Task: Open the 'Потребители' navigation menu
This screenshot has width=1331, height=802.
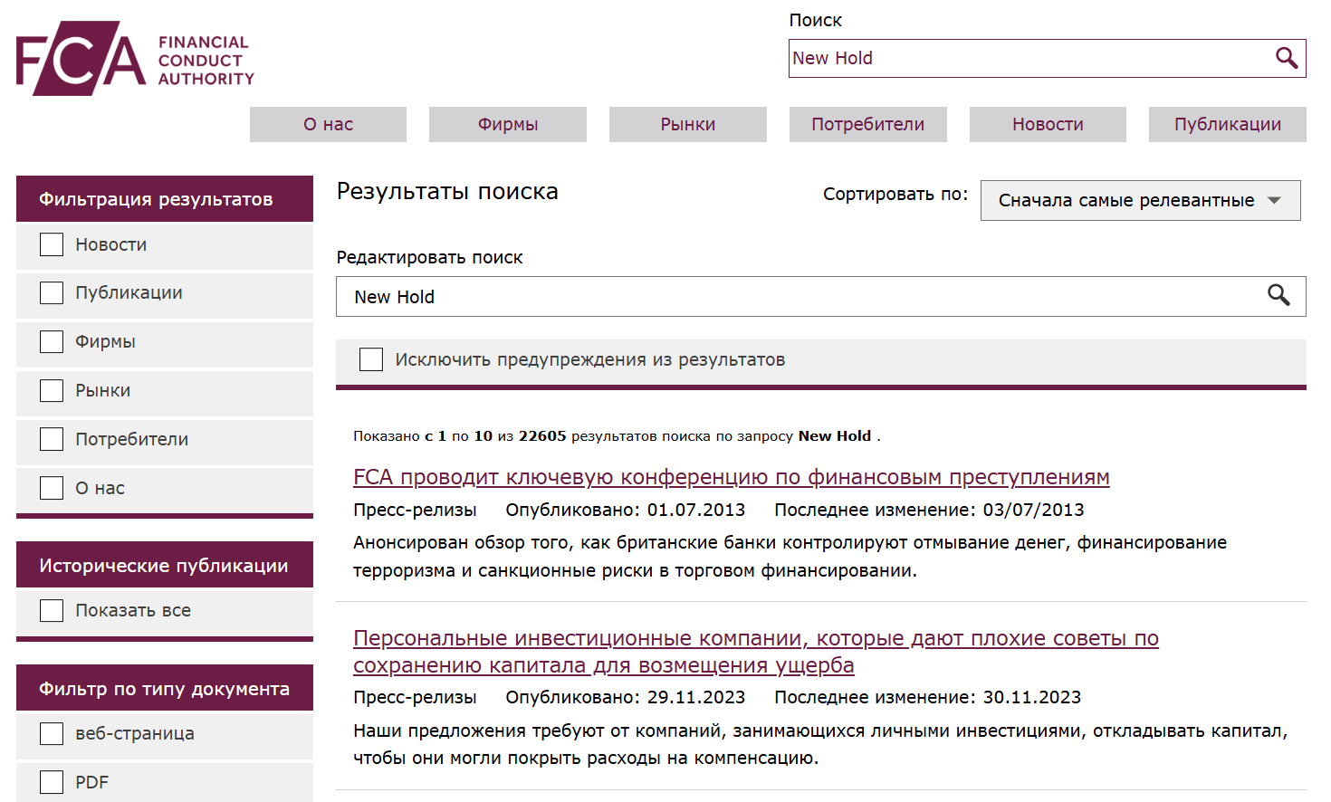Action: point(867,124)
